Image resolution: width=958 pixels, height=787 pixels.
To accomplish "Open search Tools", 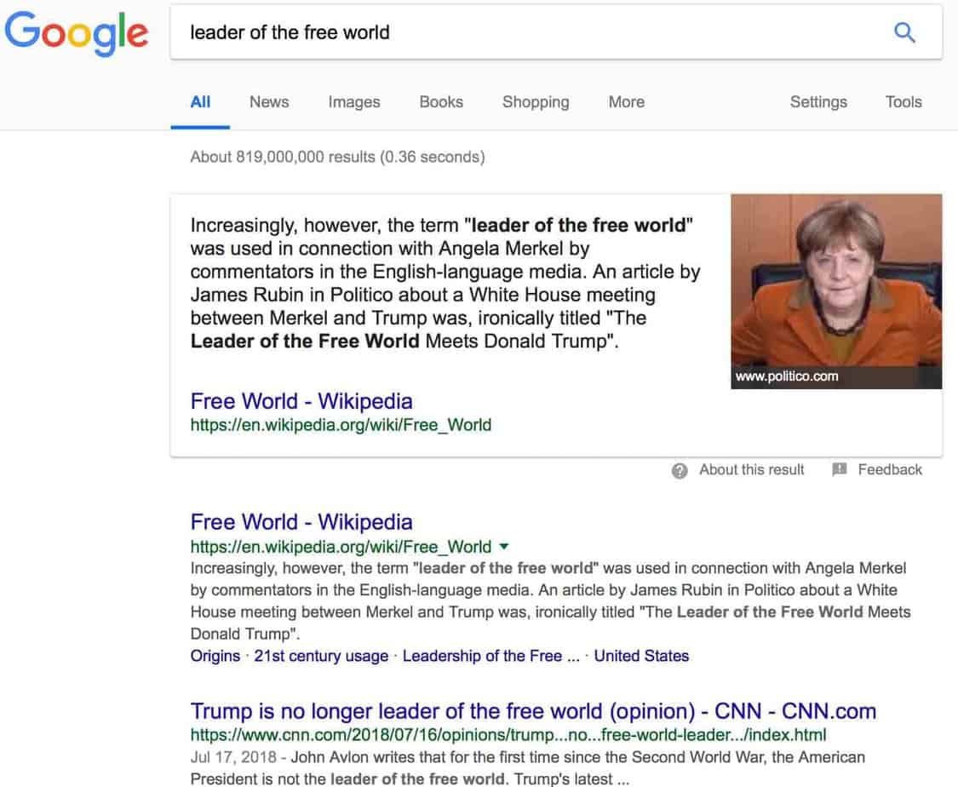I will tap(904, 102).
